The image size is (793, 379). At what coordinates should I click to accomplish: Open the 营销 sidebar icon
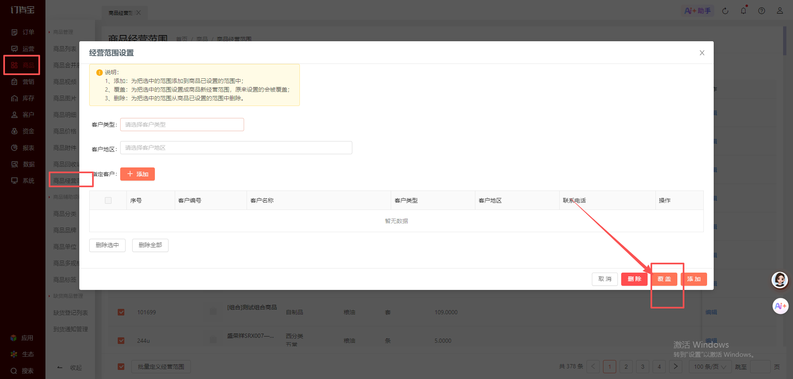coord(14,82)
